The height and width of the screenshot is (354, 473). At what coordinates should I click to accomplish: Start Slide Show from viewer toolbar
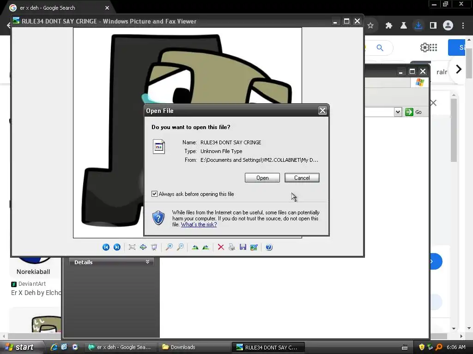[x=154, y=247]
